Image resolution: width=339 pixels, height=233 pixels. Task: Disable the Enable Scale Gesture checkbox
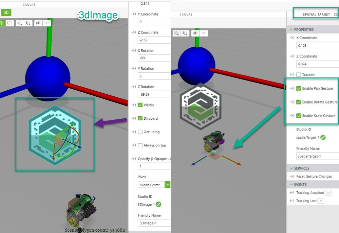tap(299, 116)
